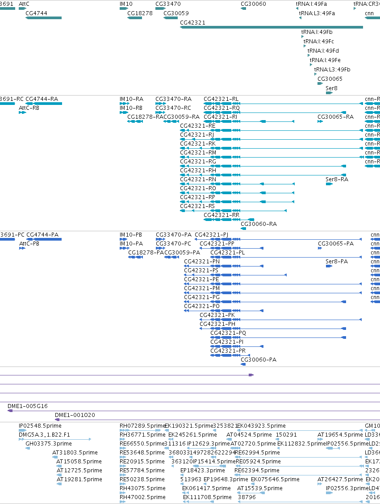The width and height of the screenshot is (380, 504).
Task: Select the CG42321-RL transcript label
Action: (x=221, y=99)
